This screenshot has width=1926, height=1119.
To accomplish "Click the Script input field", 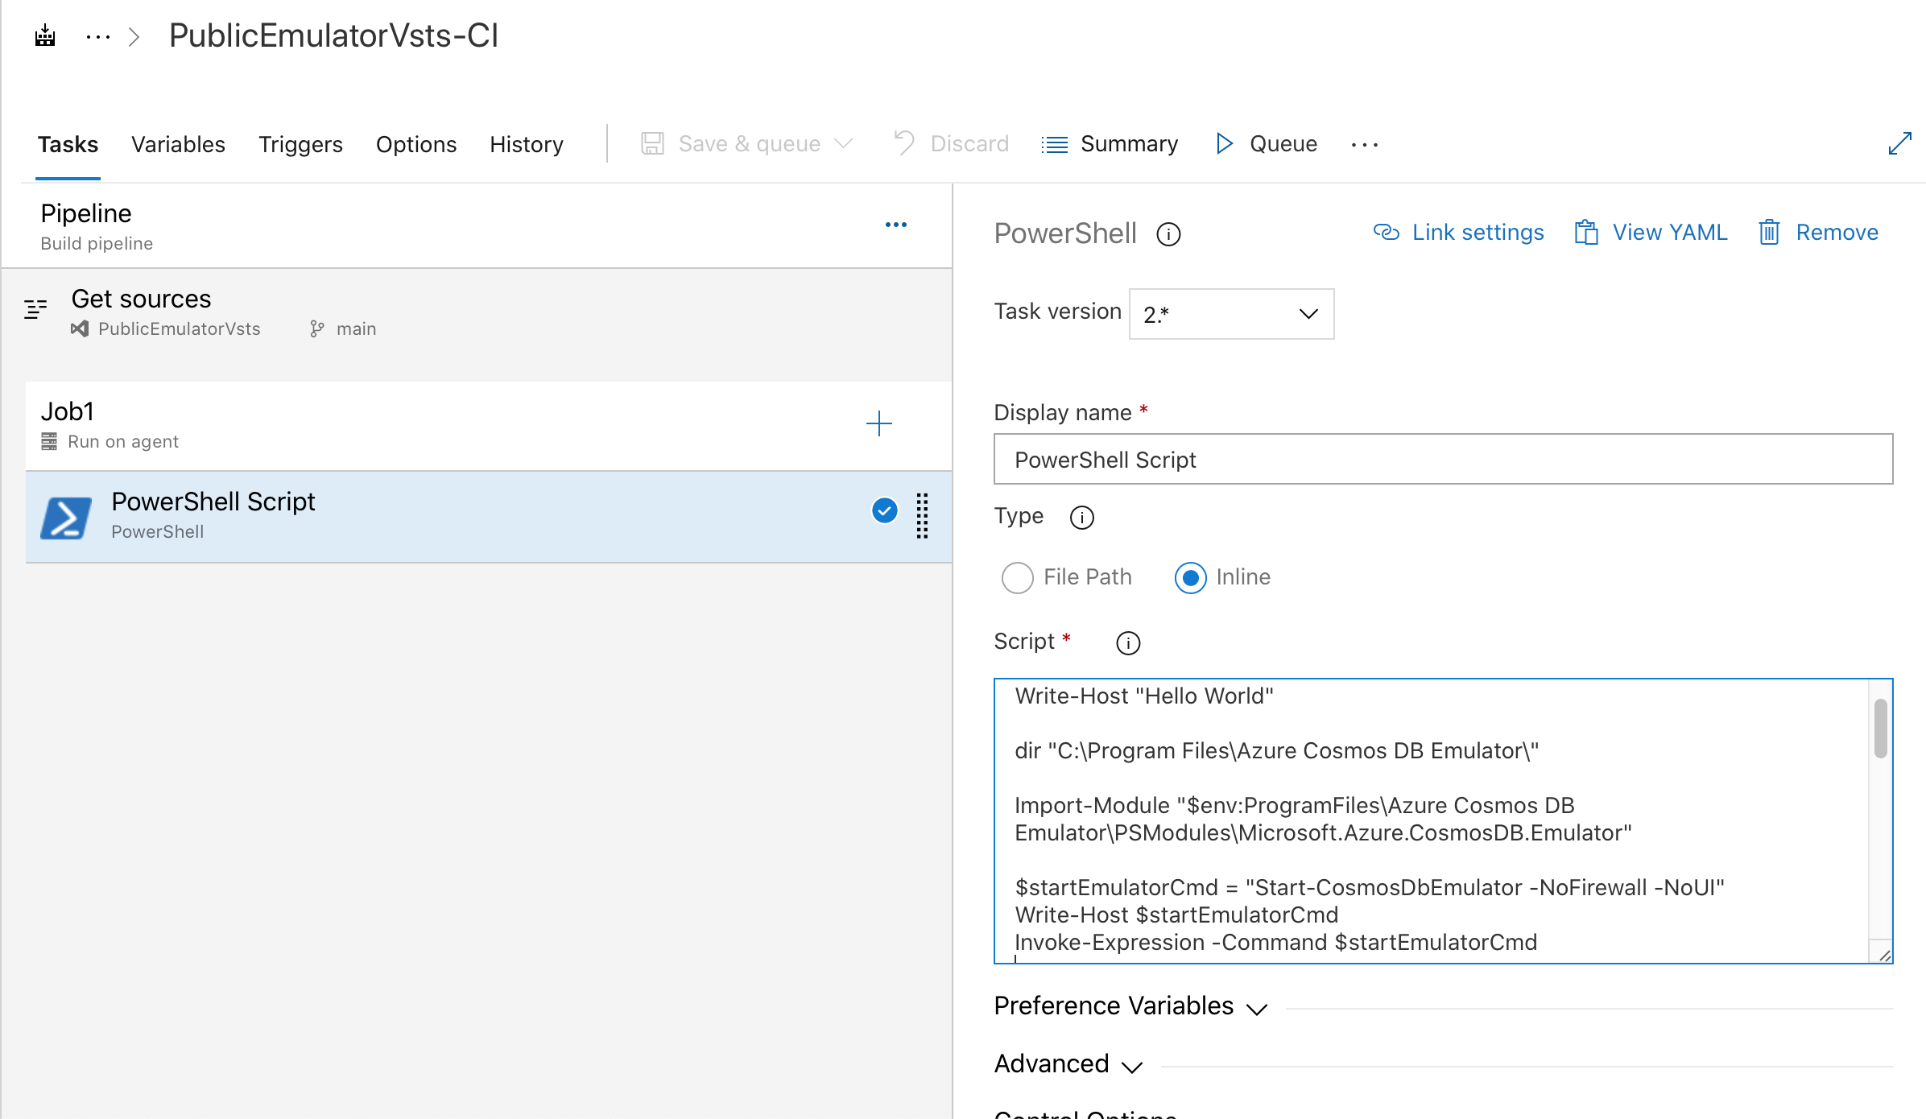I will tap(1443, 820).
